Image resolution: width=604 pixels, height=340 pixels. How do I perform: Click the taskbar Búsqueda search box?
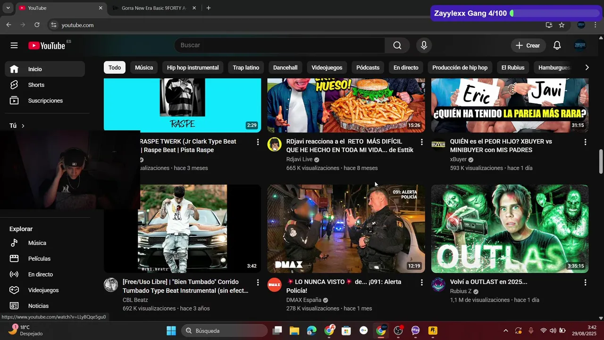point(224,331)
